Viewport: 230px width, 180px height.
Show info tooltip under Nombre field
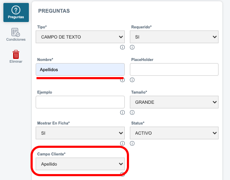(122, 80)
